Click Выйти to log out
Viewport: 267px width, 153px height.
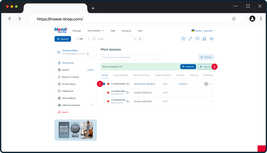coord(63,112)
